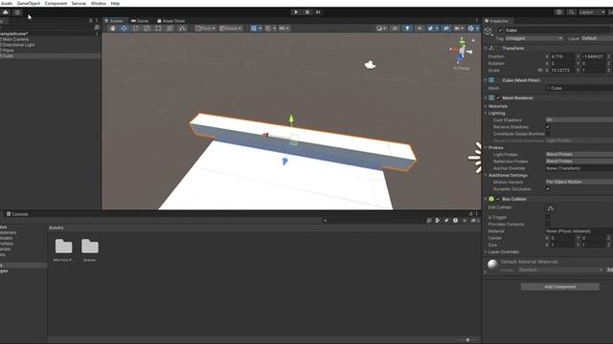Toggle scene lighting bulb icon

pyautogui.click(x=407, y=28)
